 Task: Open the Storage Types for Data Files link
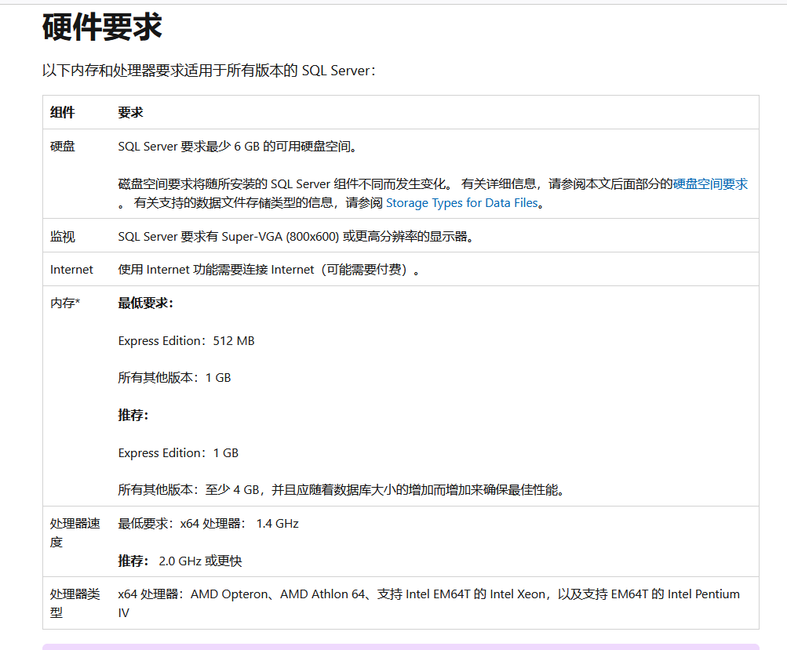(x=461, y=202)
